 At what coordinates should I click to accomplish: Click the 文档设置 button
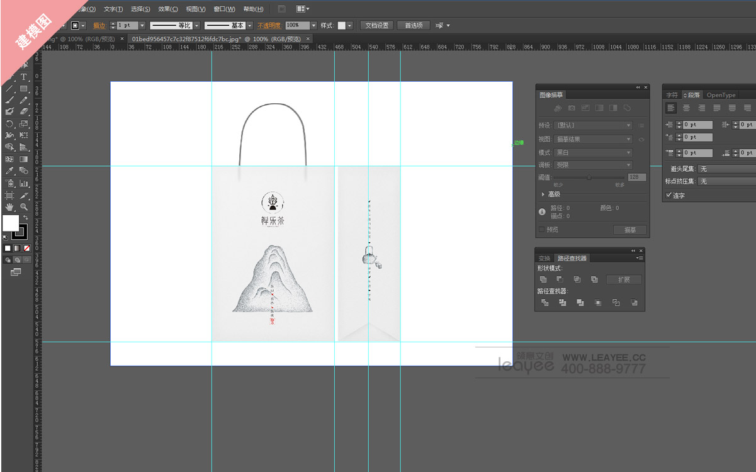[x=377, y=26]
